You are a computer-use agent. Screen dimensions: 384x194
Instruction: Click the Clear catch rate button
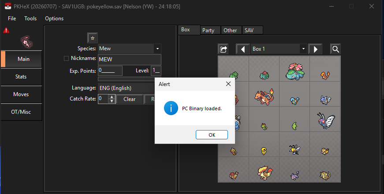click(129, 99)
